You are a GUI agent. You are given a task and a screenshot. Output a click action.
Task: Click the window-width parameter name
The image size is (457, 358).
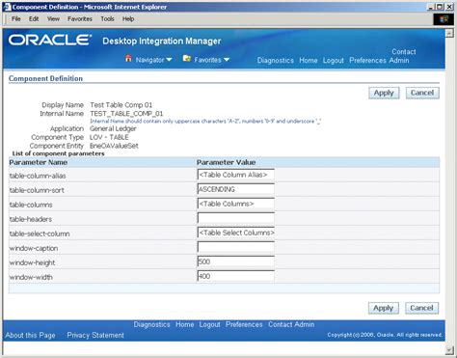point(31,277)
